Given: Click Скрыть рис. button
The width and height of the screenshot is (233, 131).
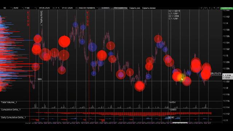Looking at the screenshot, I should 135,8.
